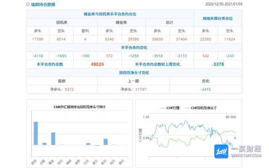Select the unclassified long value 22392
This screenshot has width=269, height=168.
tap(206, 39)
